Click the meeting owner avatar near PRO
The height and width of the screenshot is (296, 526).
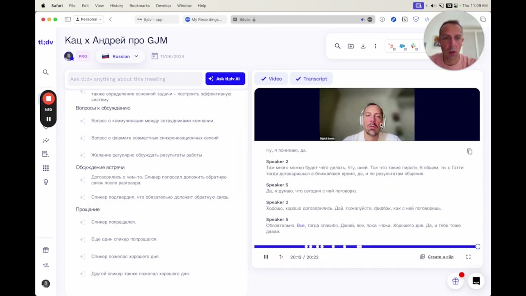(x=69, y=56)
